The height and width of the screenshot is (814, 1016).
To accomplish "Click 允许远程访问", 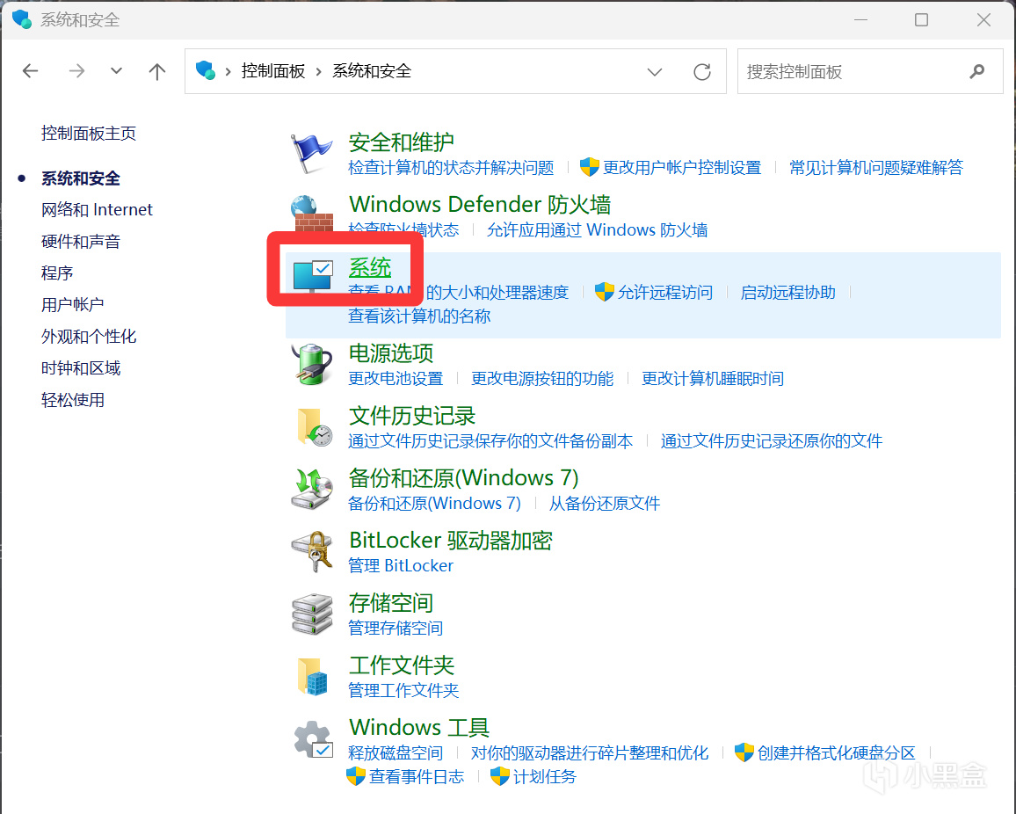I will [x=664, y=293].
